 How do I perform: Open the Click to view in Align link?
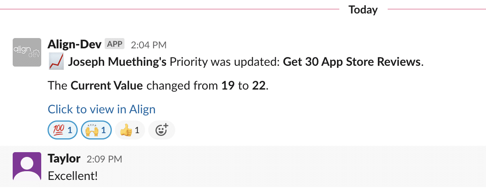point(101,109)
